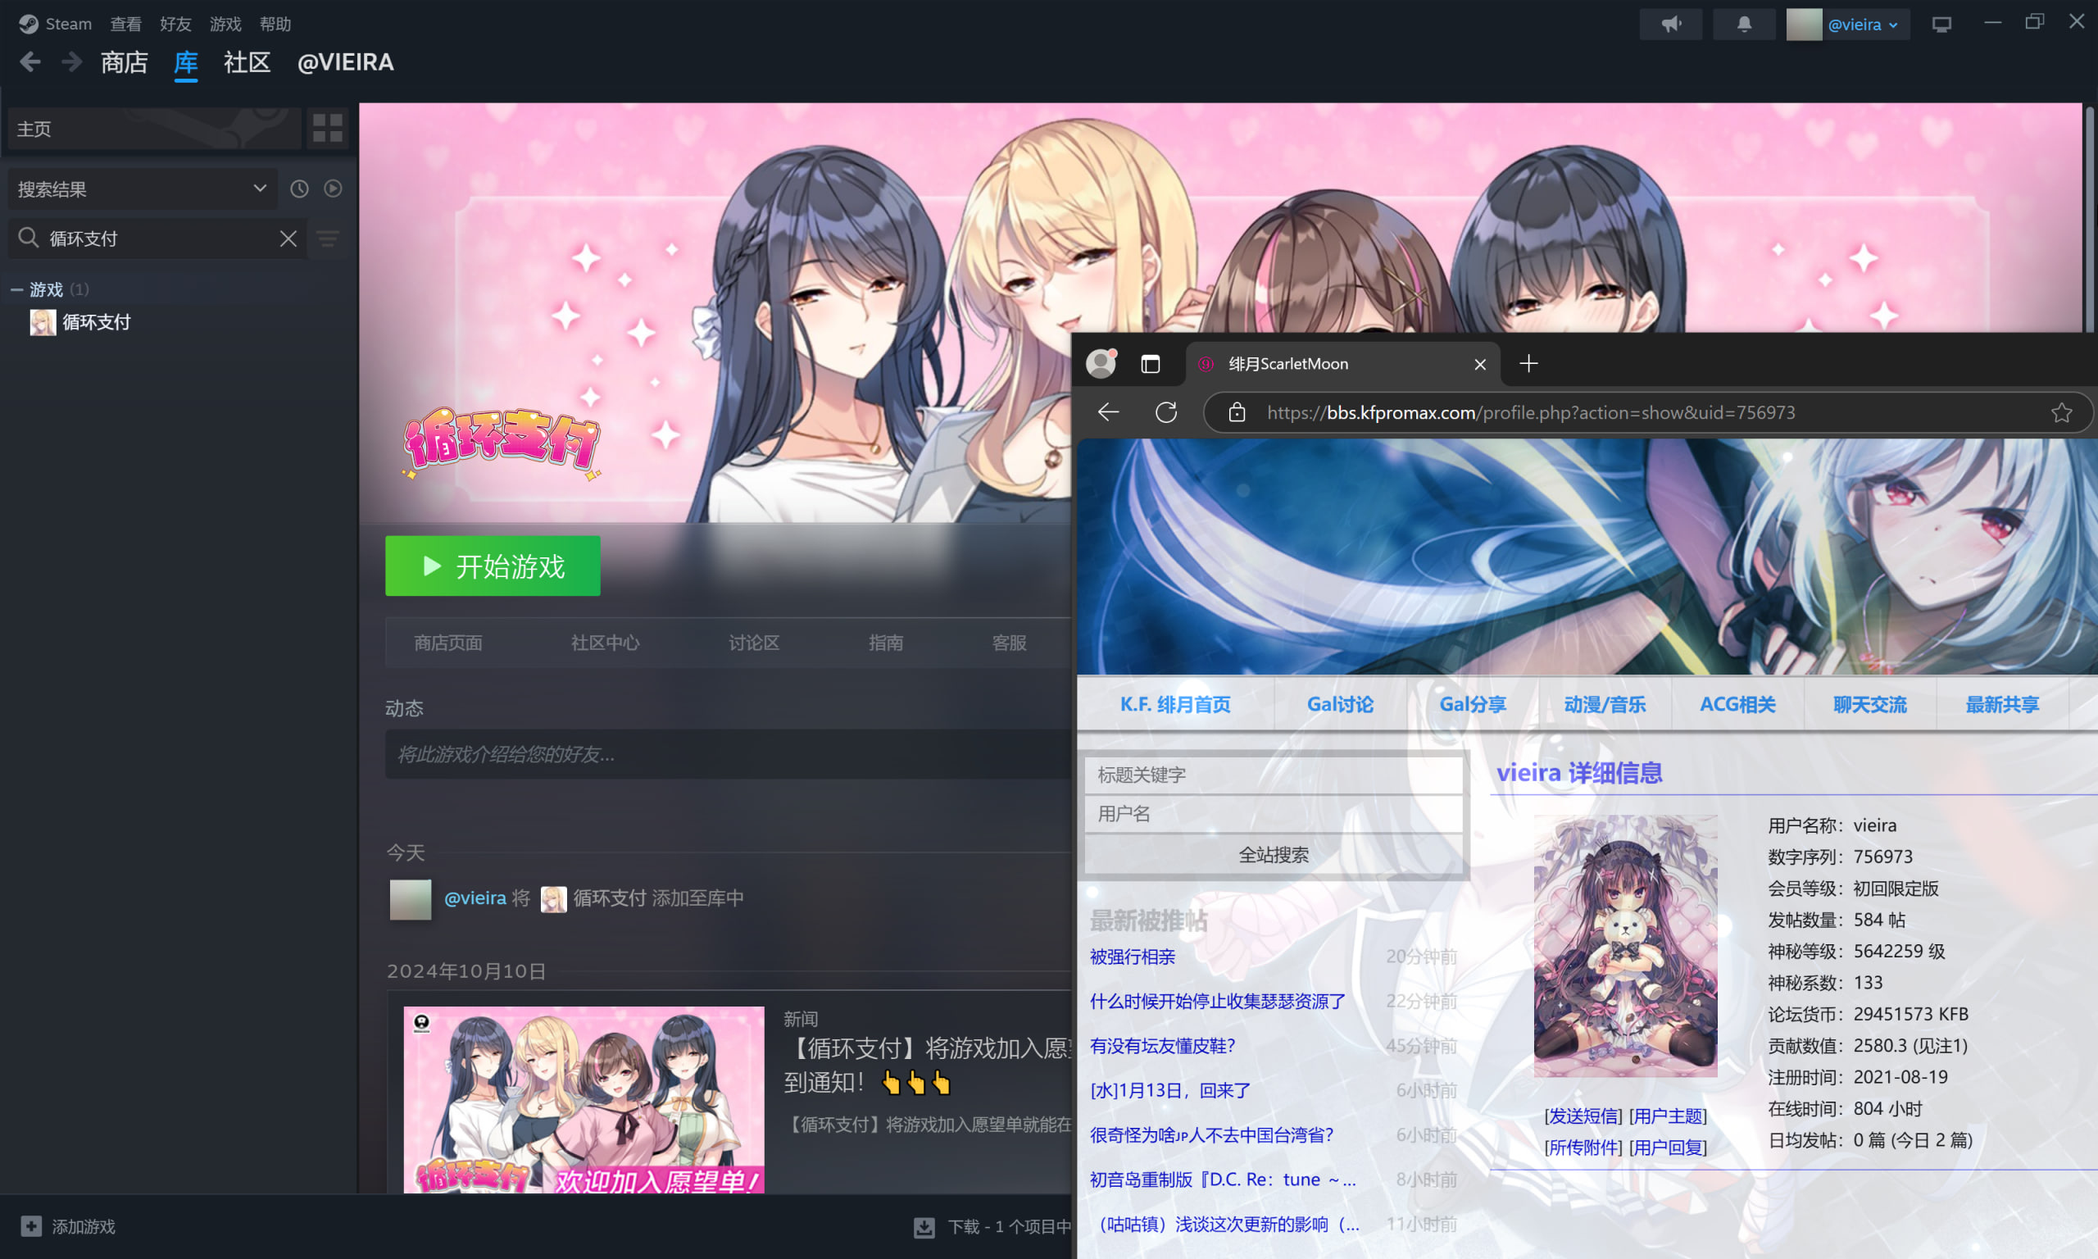Image resolution: width=2098 pixels, height=1259 pixels.
Task: Bookmark this page with star icon
Action: tap(2062, 412)
